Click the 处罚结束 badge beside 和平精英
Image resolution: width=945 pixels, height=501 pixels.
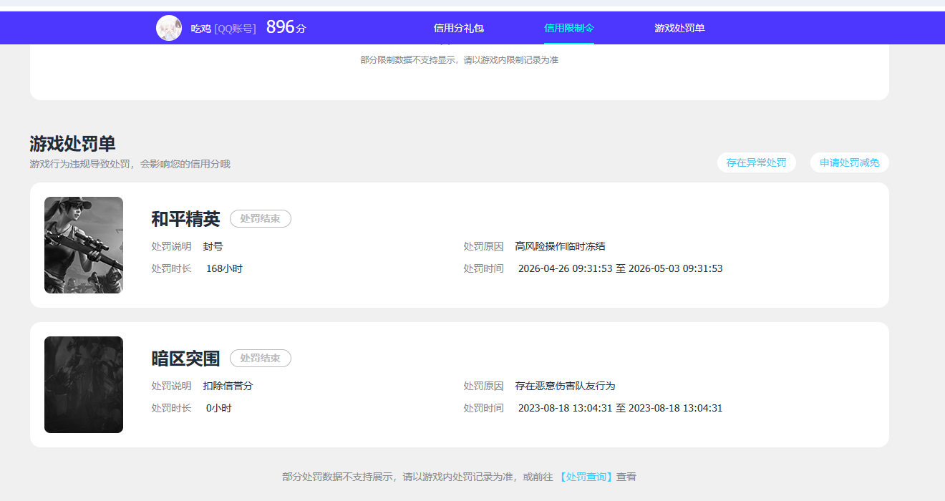point(261,219)
